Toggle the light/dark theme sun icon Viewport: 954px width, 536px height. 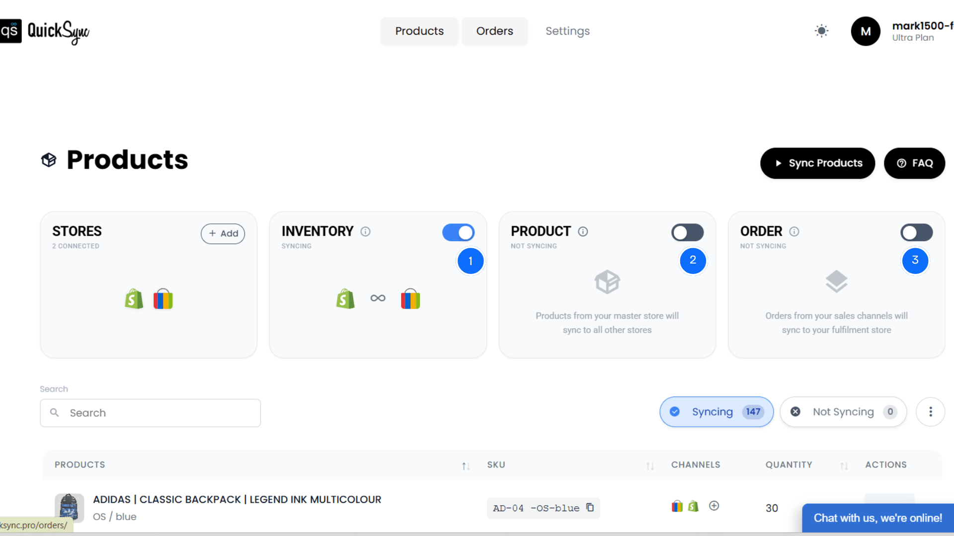[821, 31]
